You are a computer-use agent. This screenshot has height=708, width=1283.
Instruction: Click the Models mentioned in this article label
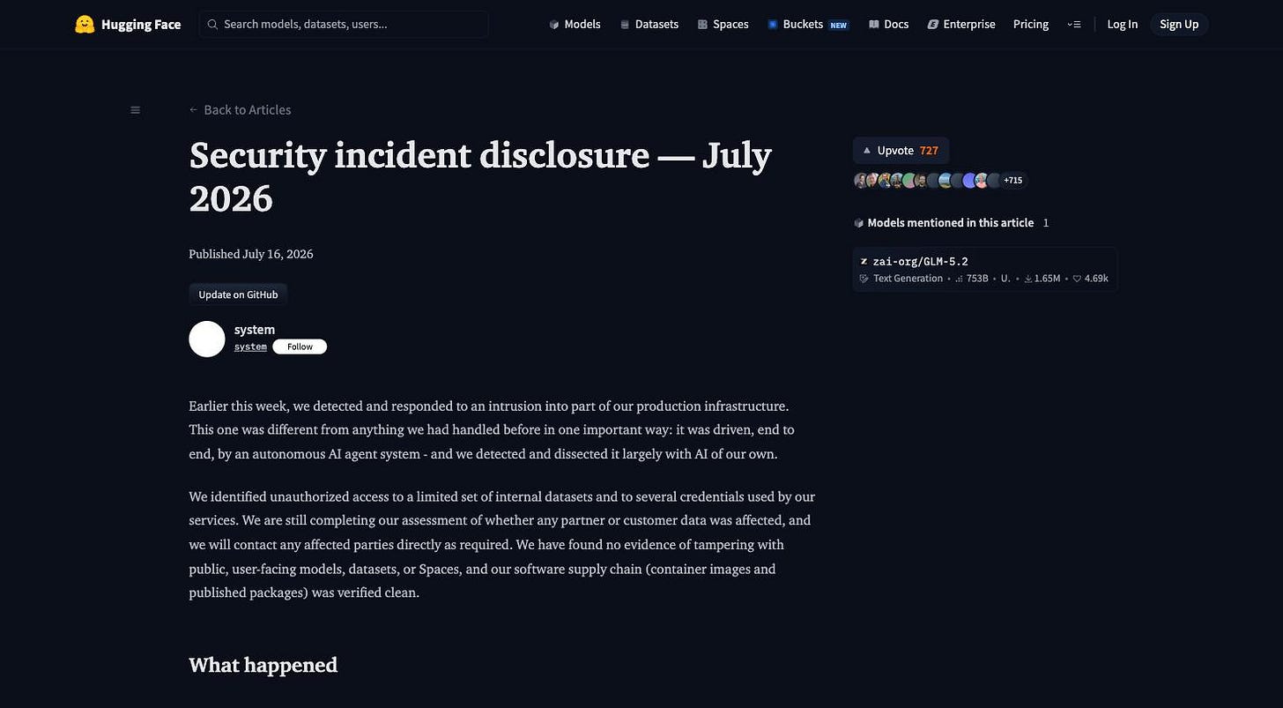(x=951, y=223)
